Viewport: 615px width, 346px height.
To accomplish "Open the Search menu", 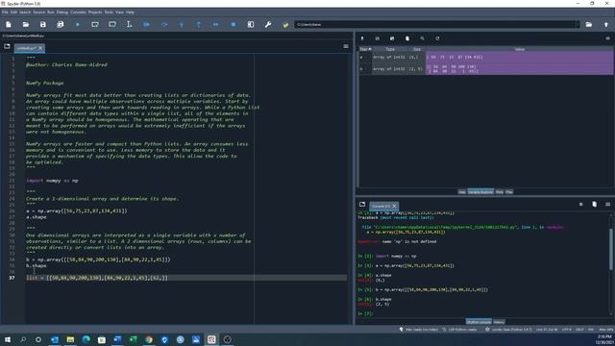I will 25,12.
